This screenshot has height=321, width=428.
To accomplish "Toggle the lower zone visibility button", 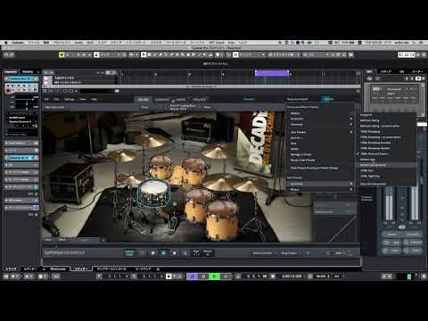I will [407, 54].
